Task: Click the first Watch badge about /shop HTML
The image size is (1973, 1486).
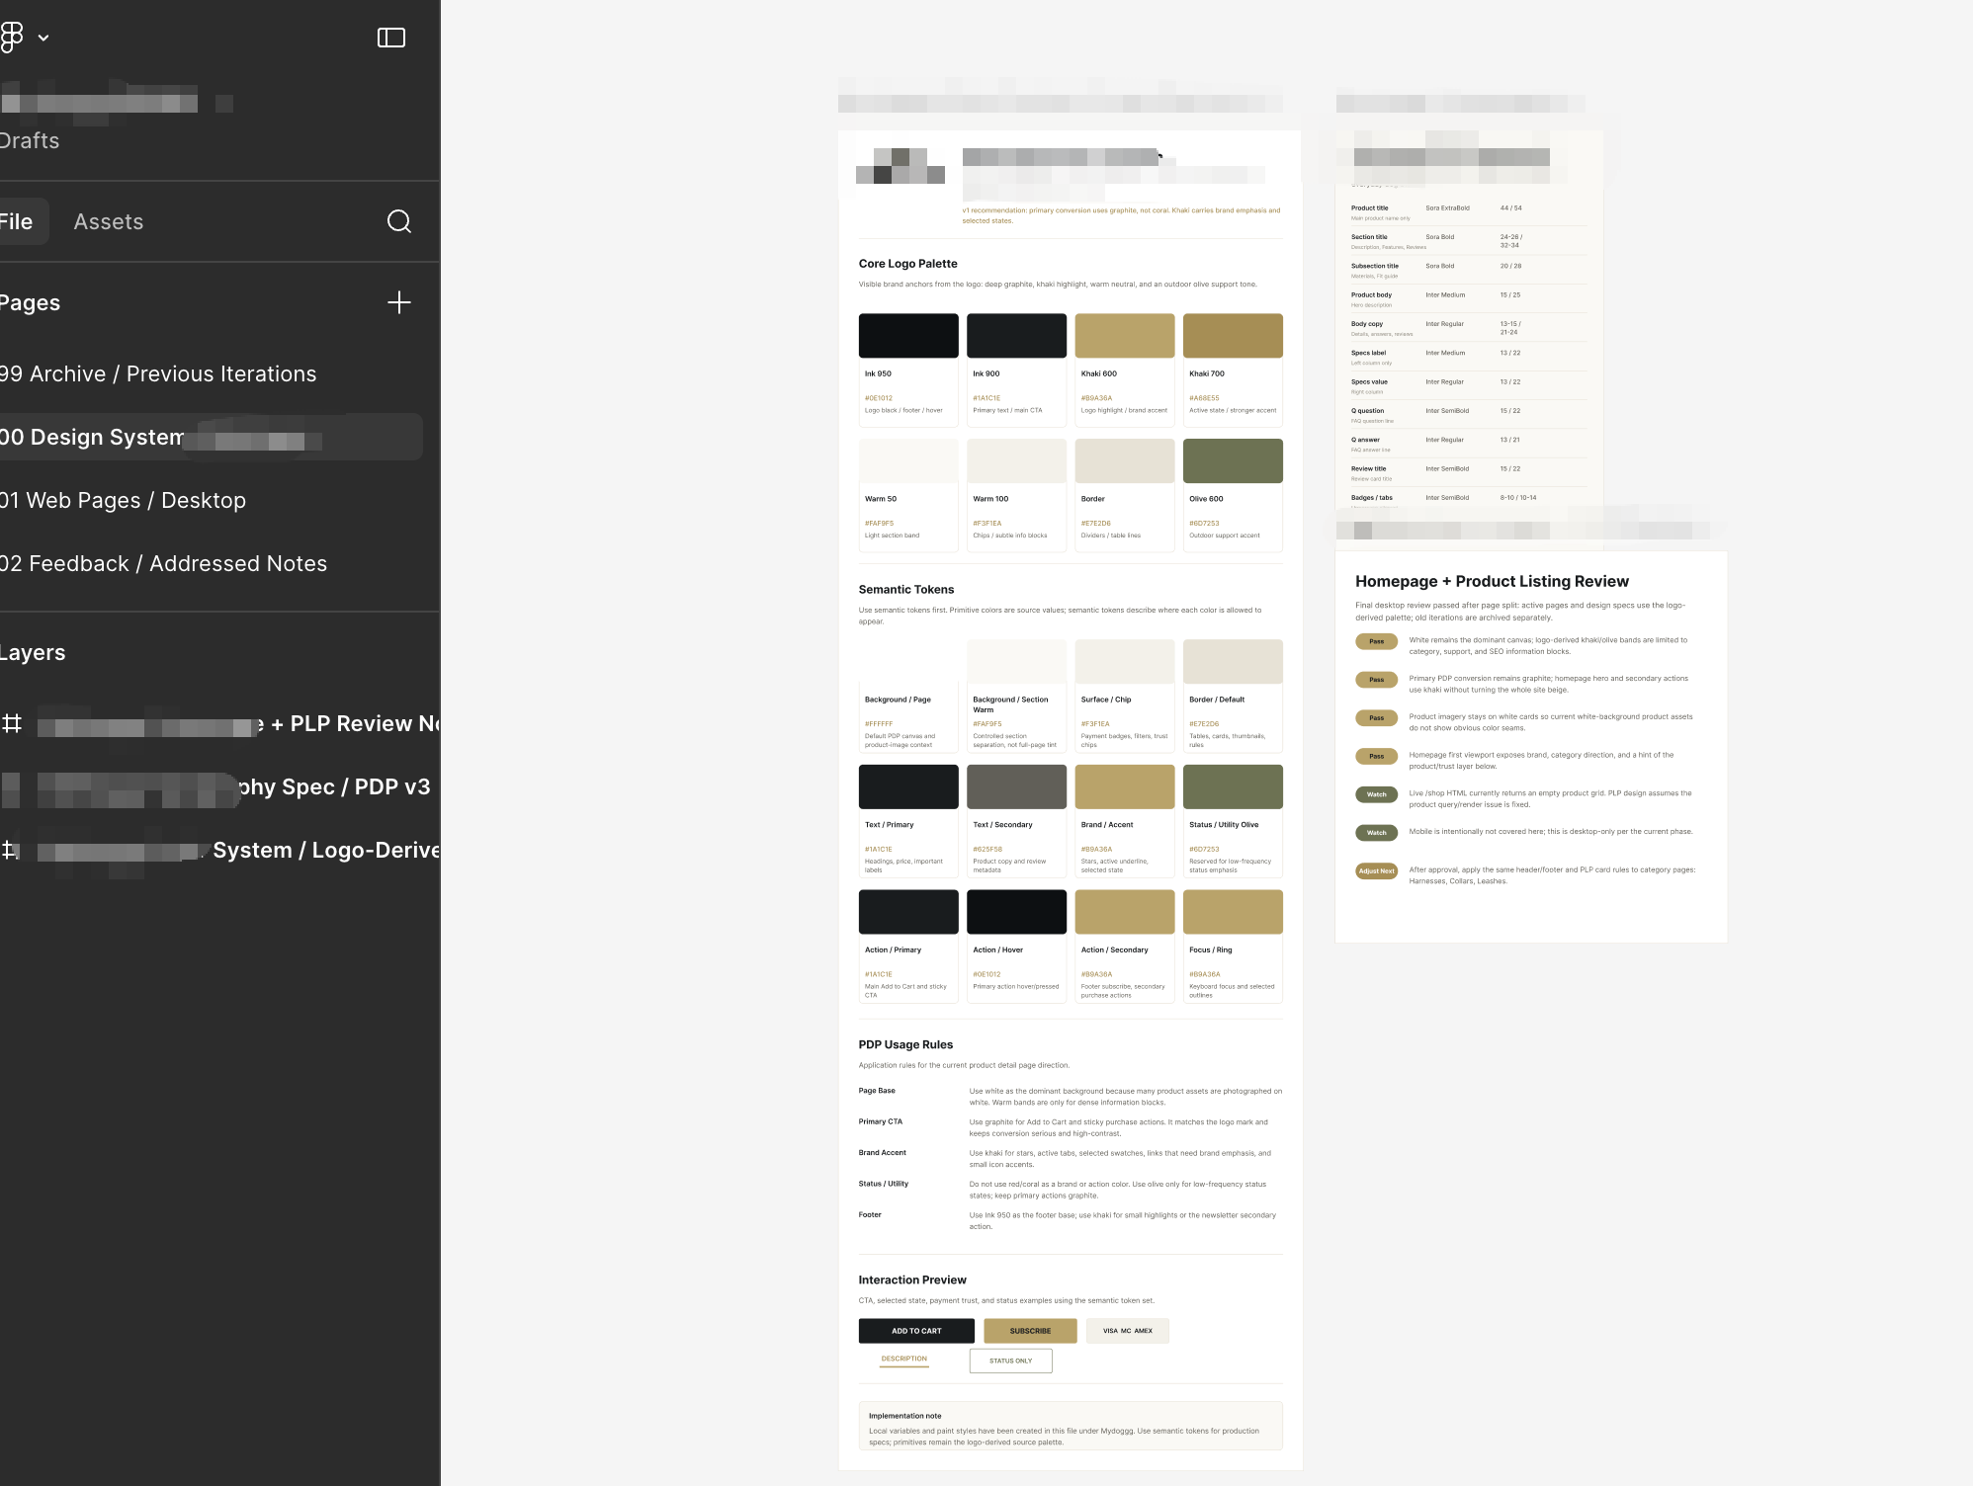Action: coord(1376,794)
